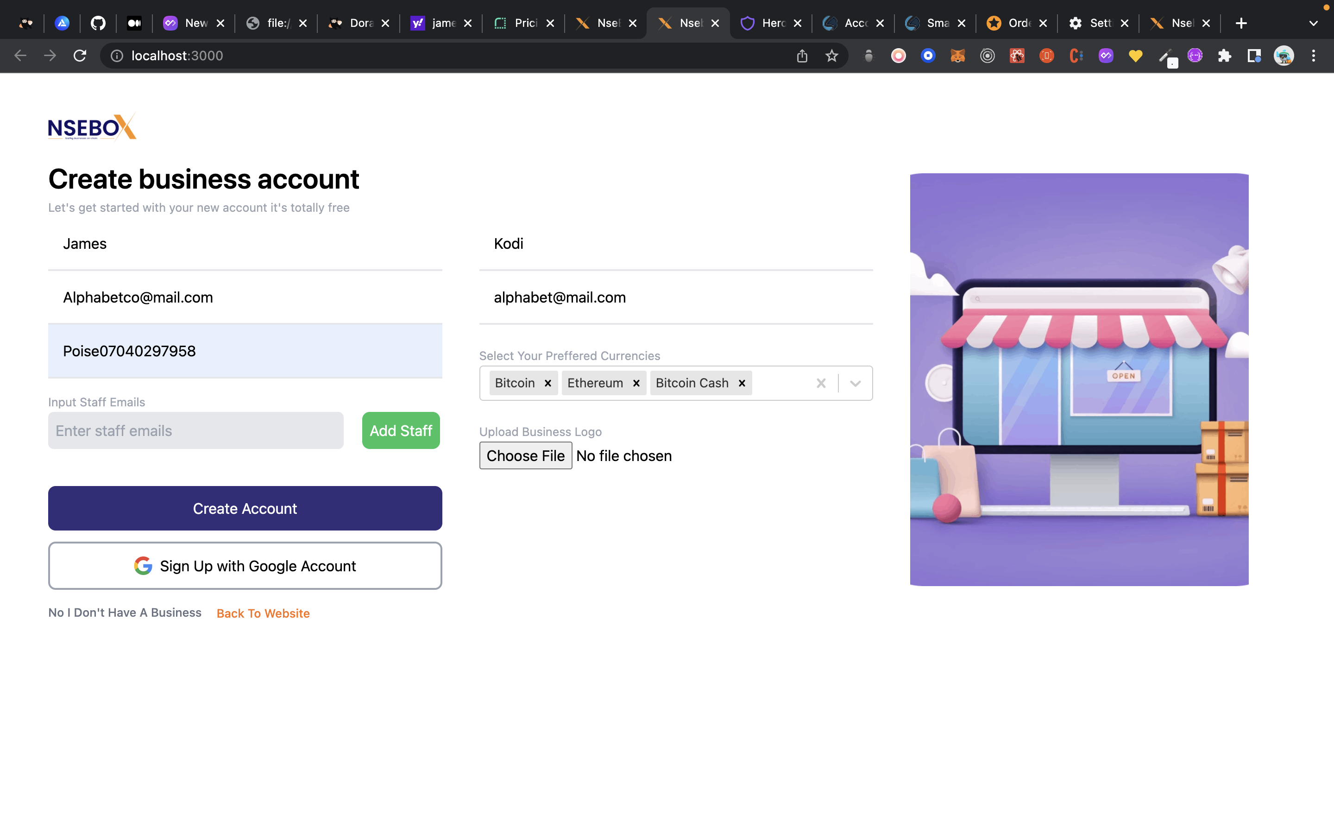
Task: Open the ClickUp extension
Action: [x=1075, y=55]
